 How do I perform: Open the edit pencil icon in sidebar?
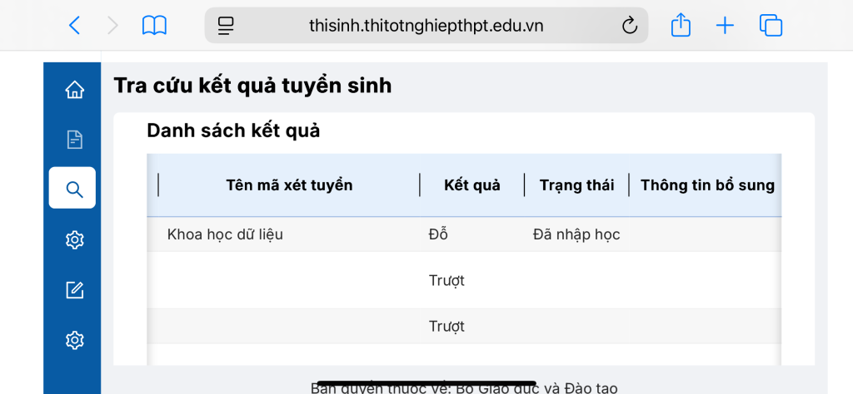click(x=74, y=290)
